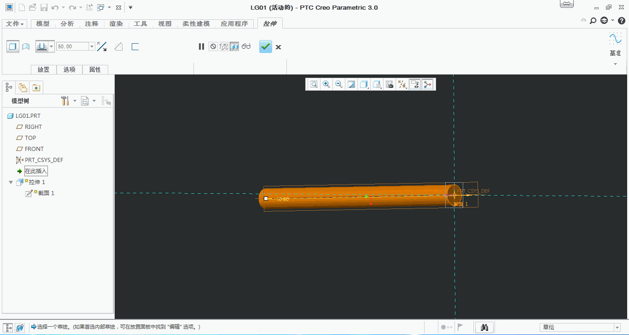
Task: Open the 选项 panel
Action: [x=70, y=69]
